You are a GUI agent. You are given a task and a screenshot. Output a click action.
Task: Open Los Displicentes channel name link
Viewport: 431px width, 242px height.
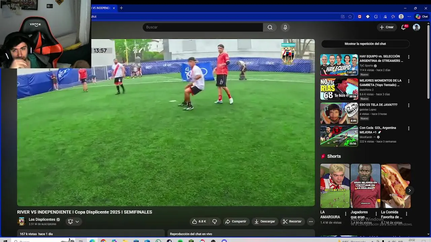(x=42, y=219)
